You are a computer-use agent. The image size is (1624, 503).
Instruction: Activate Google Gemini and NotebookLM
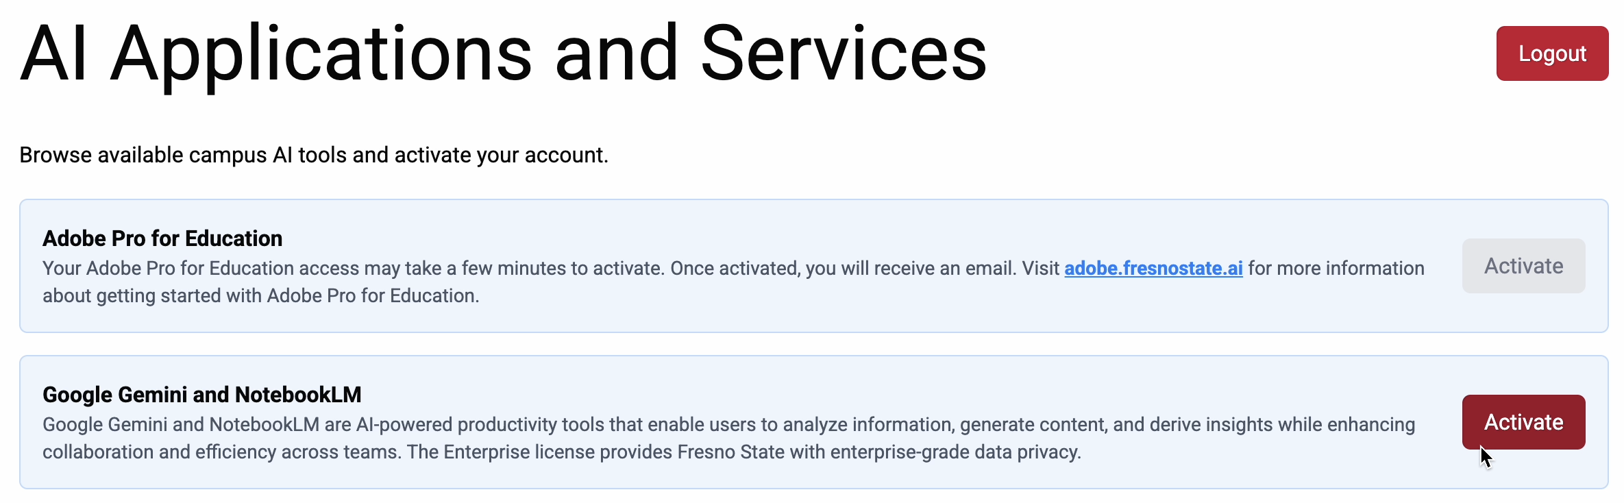(1523, 421)
